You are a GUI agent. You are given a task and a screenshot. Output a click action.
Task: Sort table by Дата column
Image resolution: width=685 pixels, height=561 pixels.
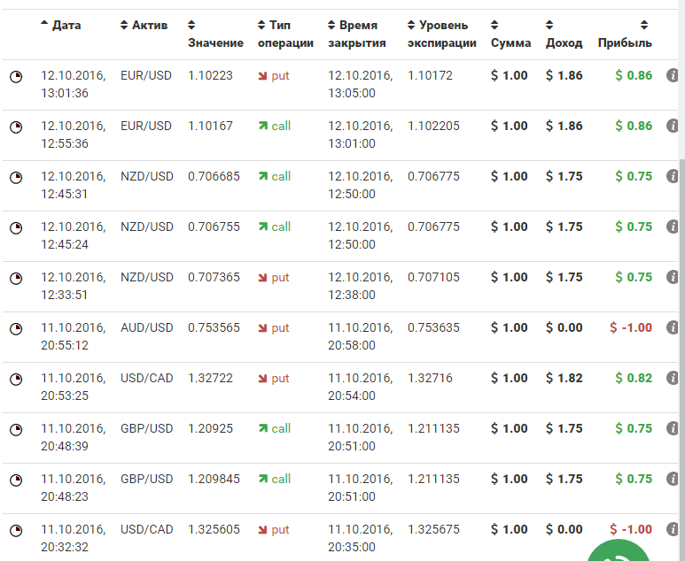[x=61, y=26]
